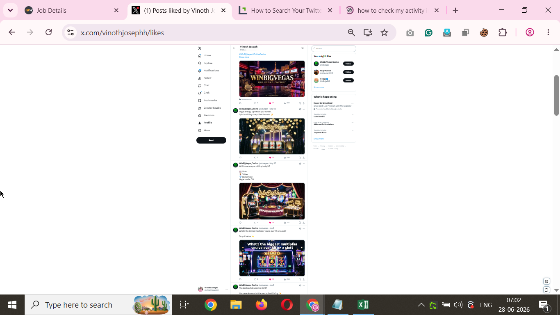Open more options on the May 27 post
The height and width of the screenshot is (315, 560).
pyautogui.click(x=304, y=164)
